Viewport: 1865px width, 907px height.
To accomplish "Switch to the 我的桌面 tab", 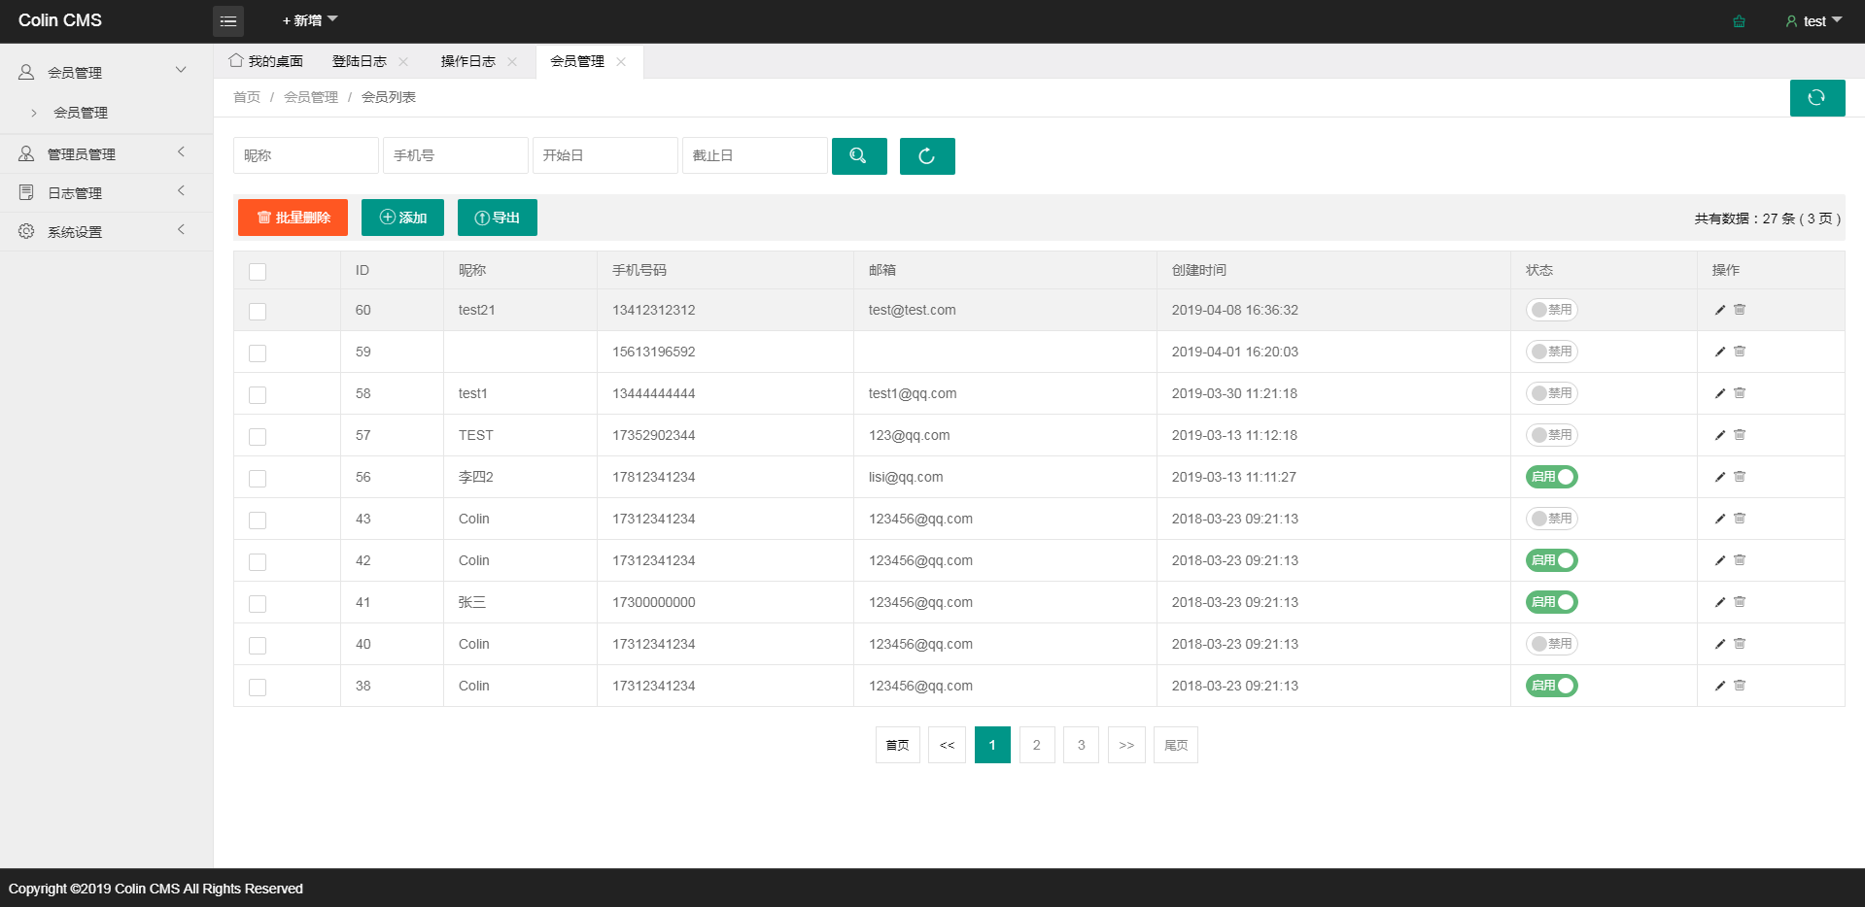I will (x=266, y=61).
